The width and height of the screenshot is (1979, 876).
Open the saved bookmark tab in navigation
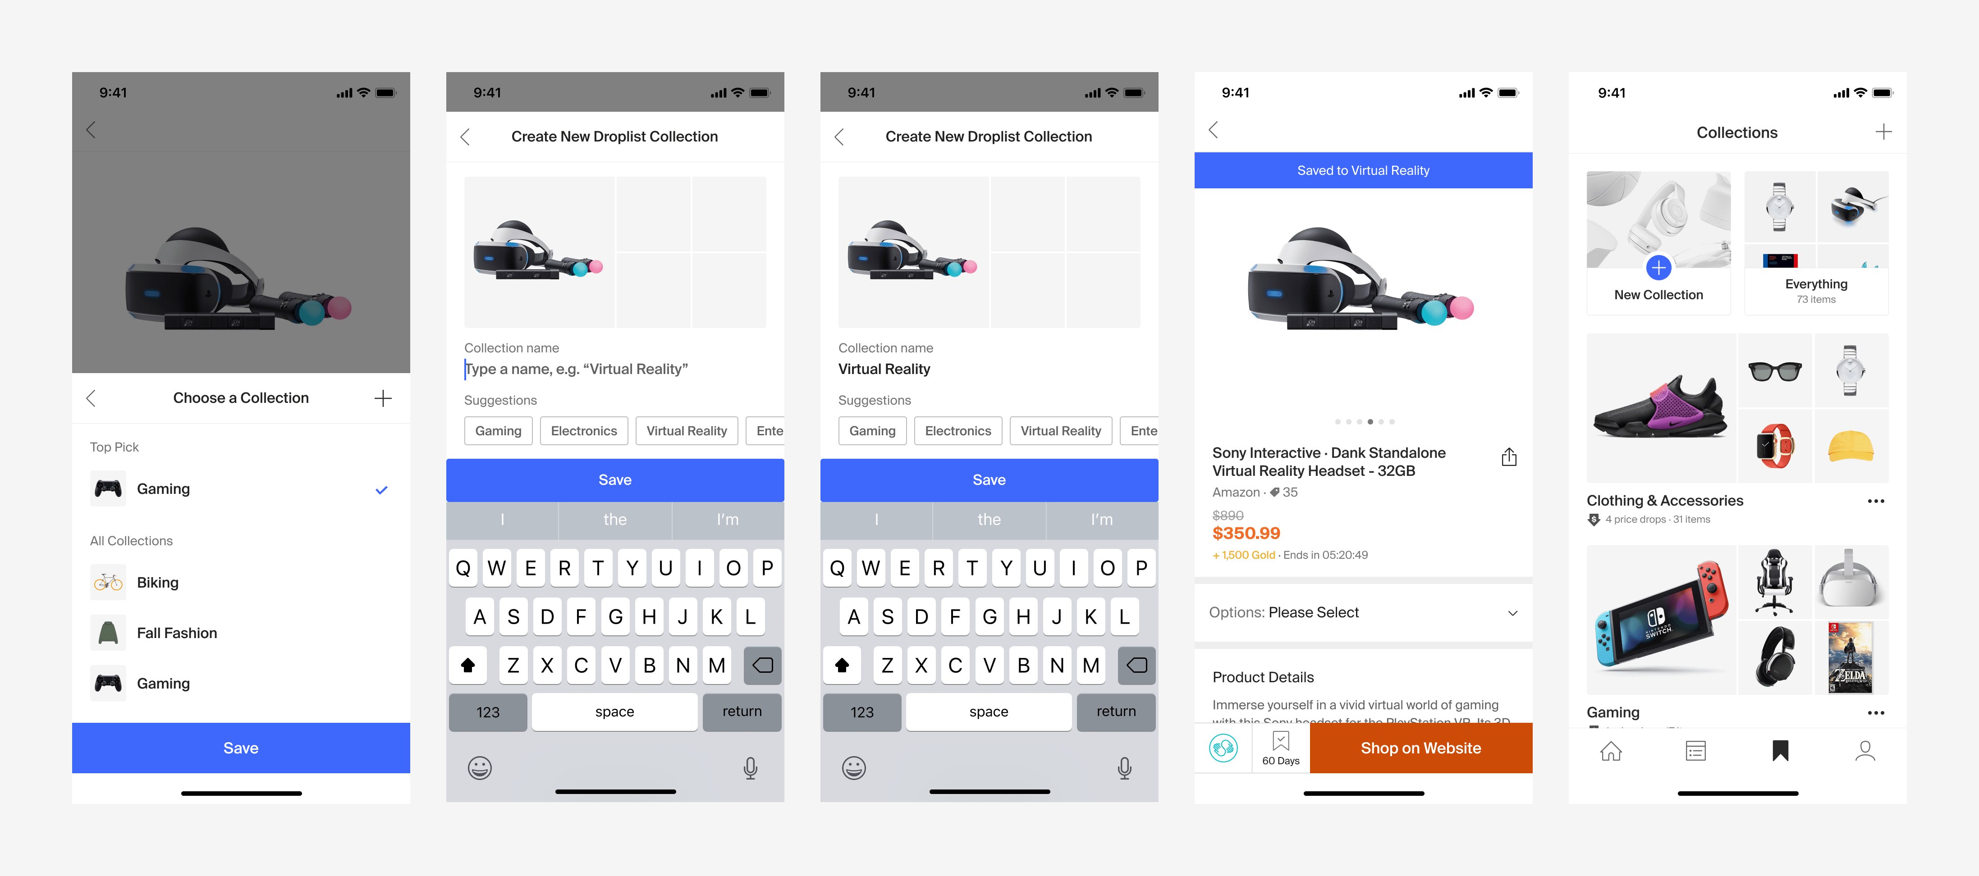pos(1780,750)
